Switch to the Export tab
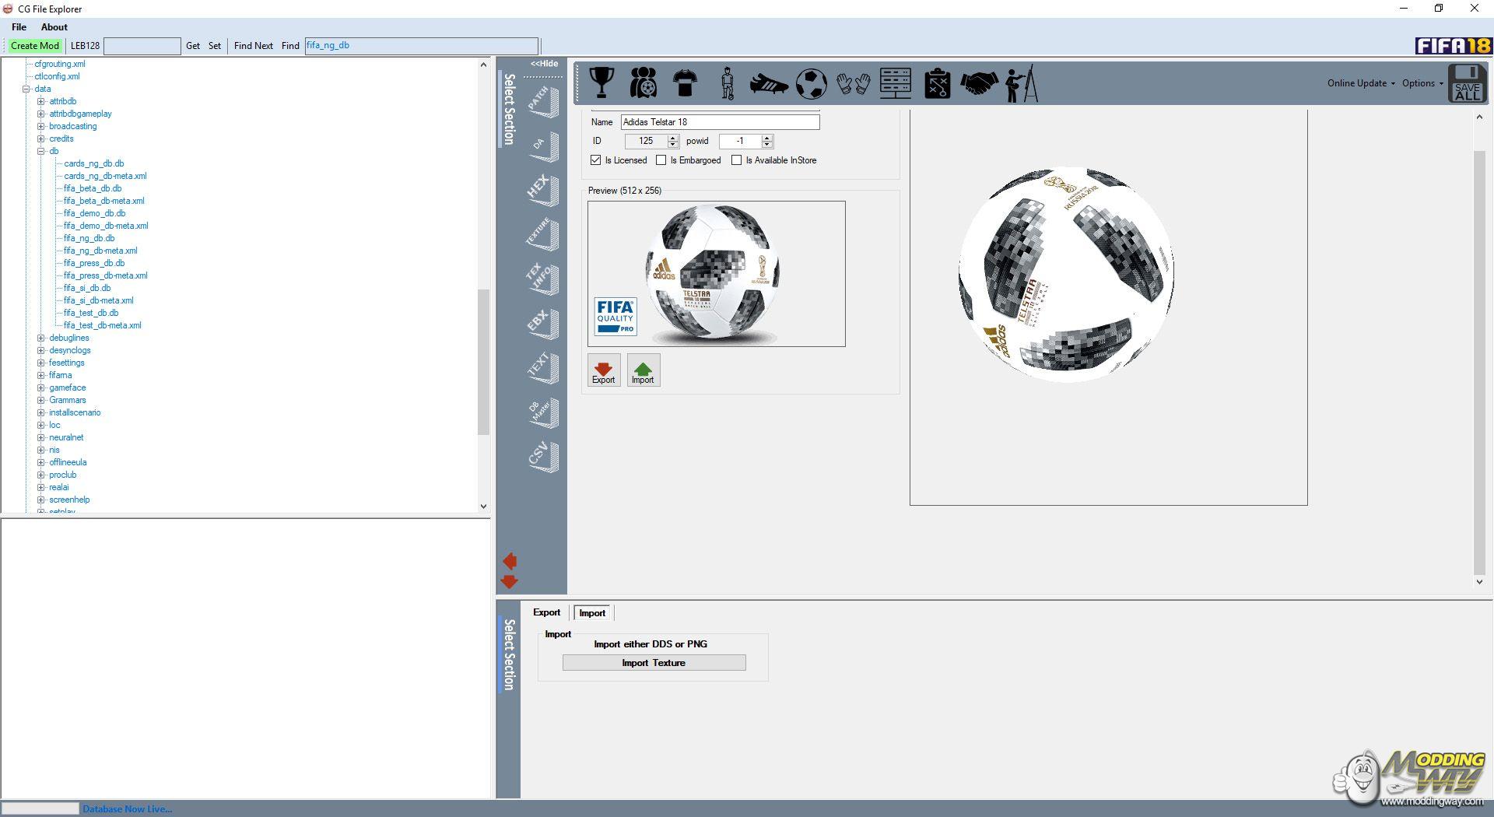Viewport: 1494px width, 817px height. tap(546, 613)
